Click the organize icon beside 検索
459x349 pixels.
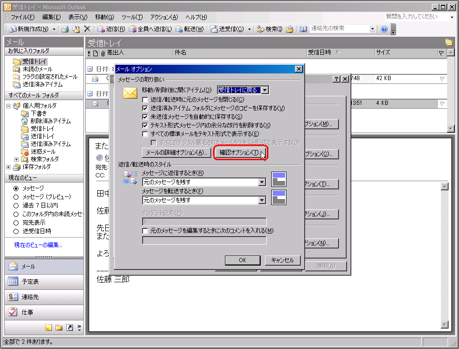pyautogui.click(x=290, y=29)
